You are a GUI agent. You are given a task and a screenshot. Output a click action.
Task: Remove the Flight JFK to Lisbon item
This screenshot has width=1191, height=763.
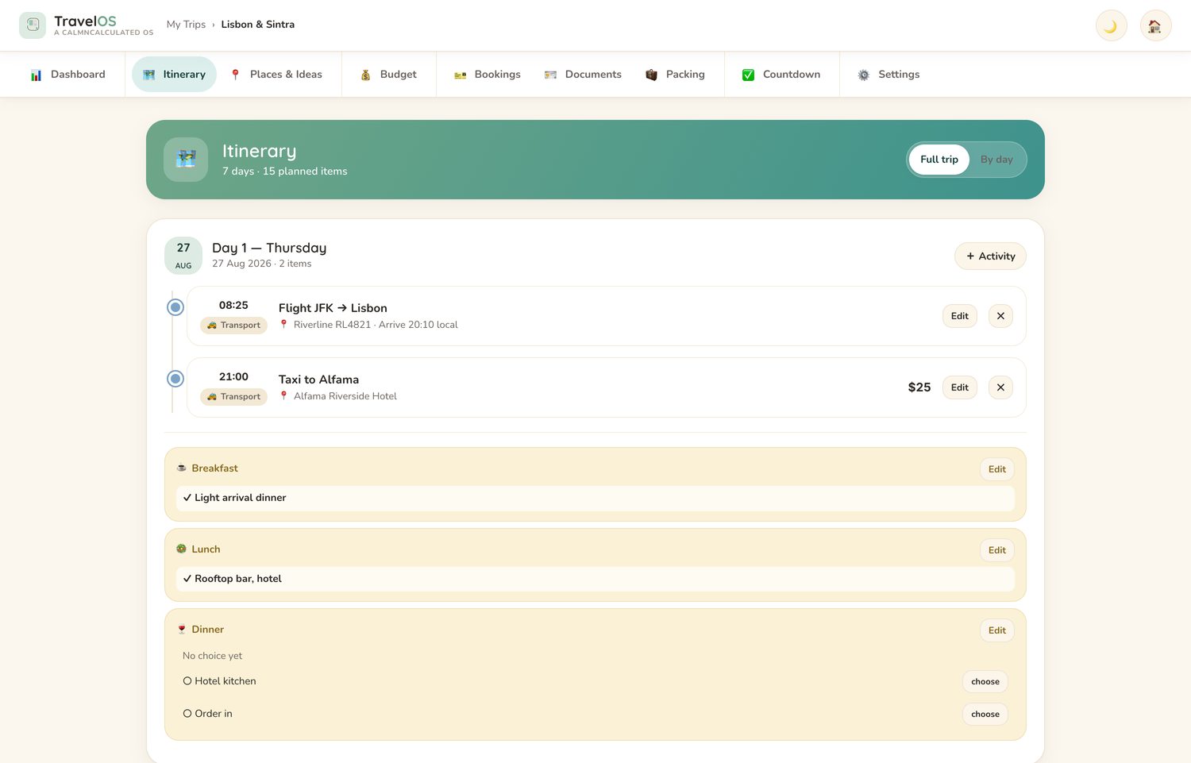pyautogui.click(x=1000, y=316)
